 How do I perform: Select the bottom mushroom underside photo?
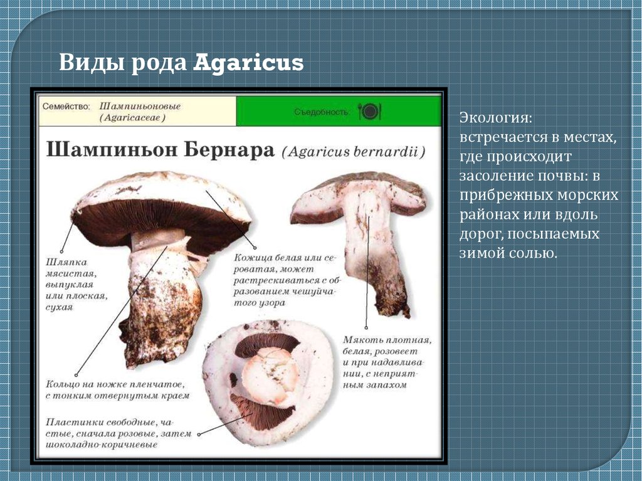(x=268, y=383)
